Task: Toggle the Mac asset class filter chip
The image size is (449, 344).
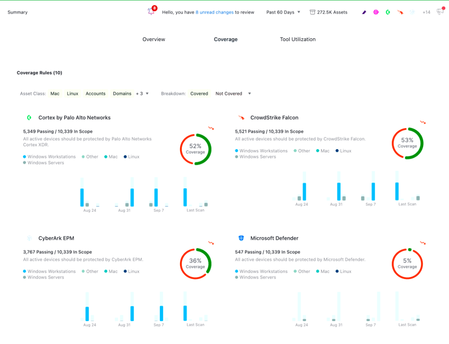Action: (55, 94)
